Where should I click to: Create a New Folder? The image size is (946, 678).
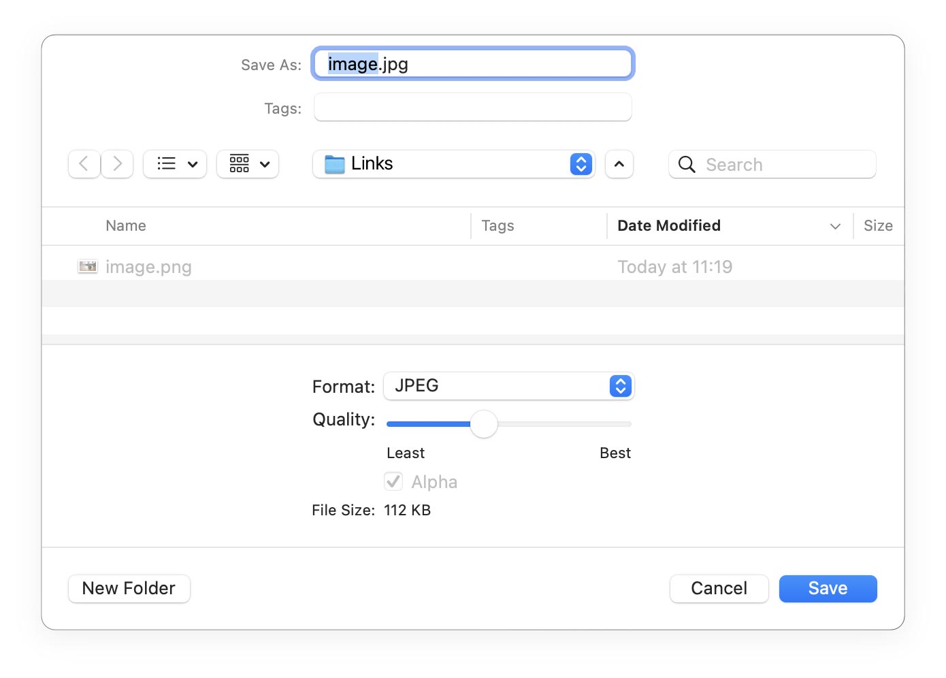[129, 588]
